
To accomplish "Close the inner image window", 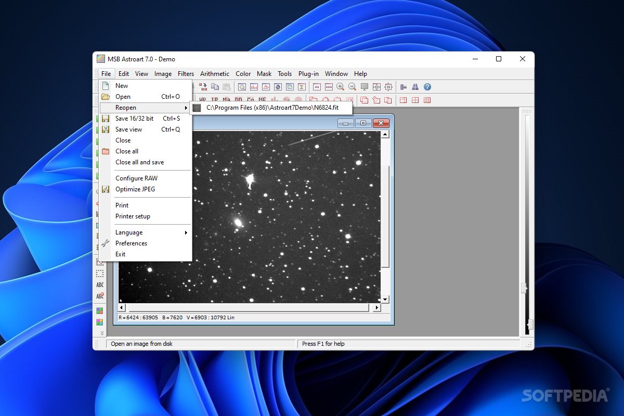I will pos(381,123).
